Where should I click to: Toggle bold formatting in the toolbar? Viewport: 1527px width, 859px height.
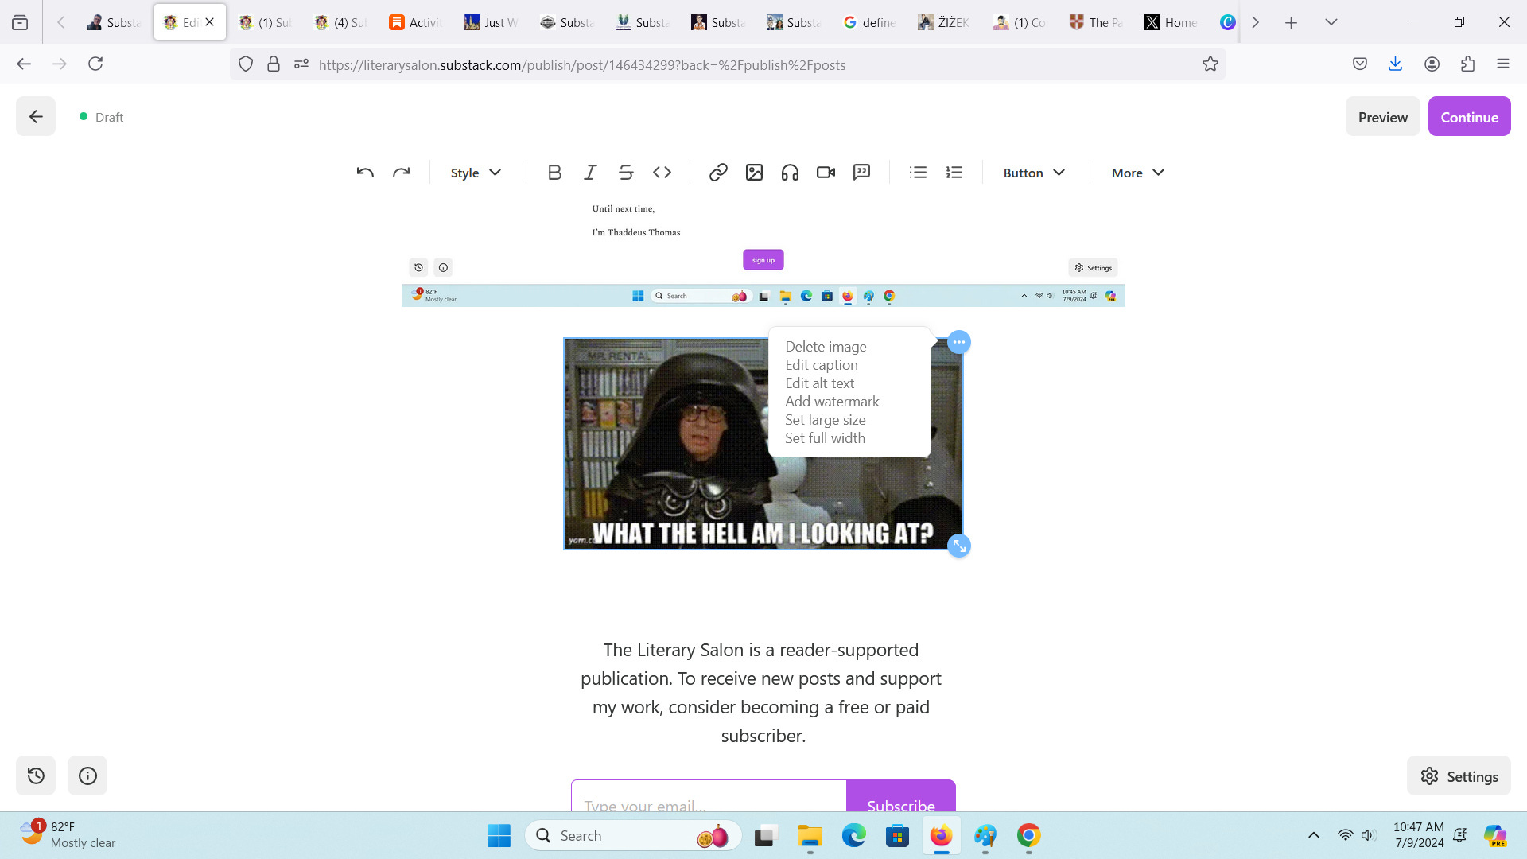pos(554,173)
